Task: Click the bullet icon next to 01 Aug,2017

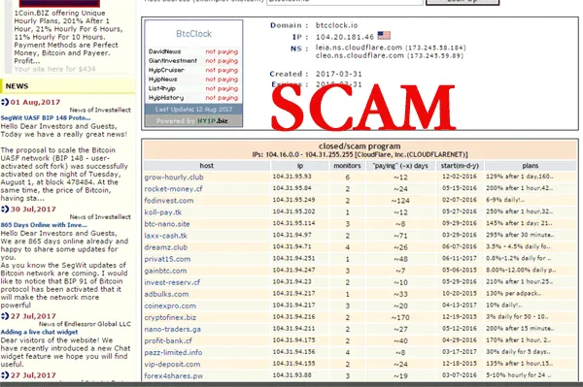Action: (x=5, y=102)
